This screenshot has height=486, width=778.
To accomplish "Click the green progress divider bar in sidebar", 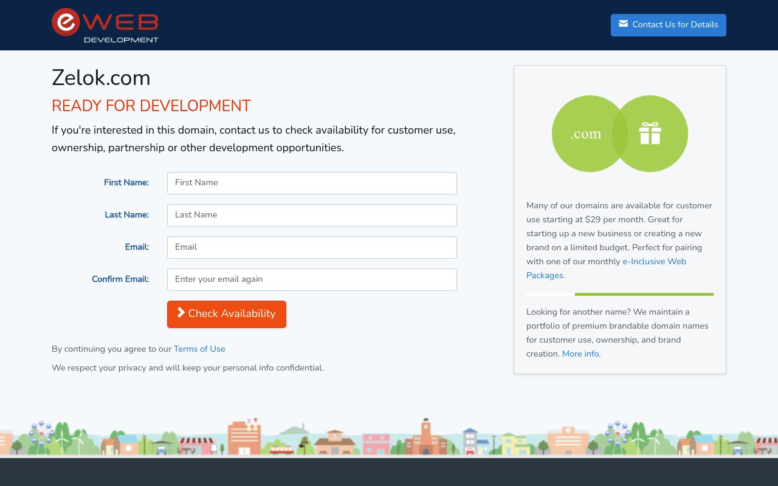I will click(x=644, y=294).
